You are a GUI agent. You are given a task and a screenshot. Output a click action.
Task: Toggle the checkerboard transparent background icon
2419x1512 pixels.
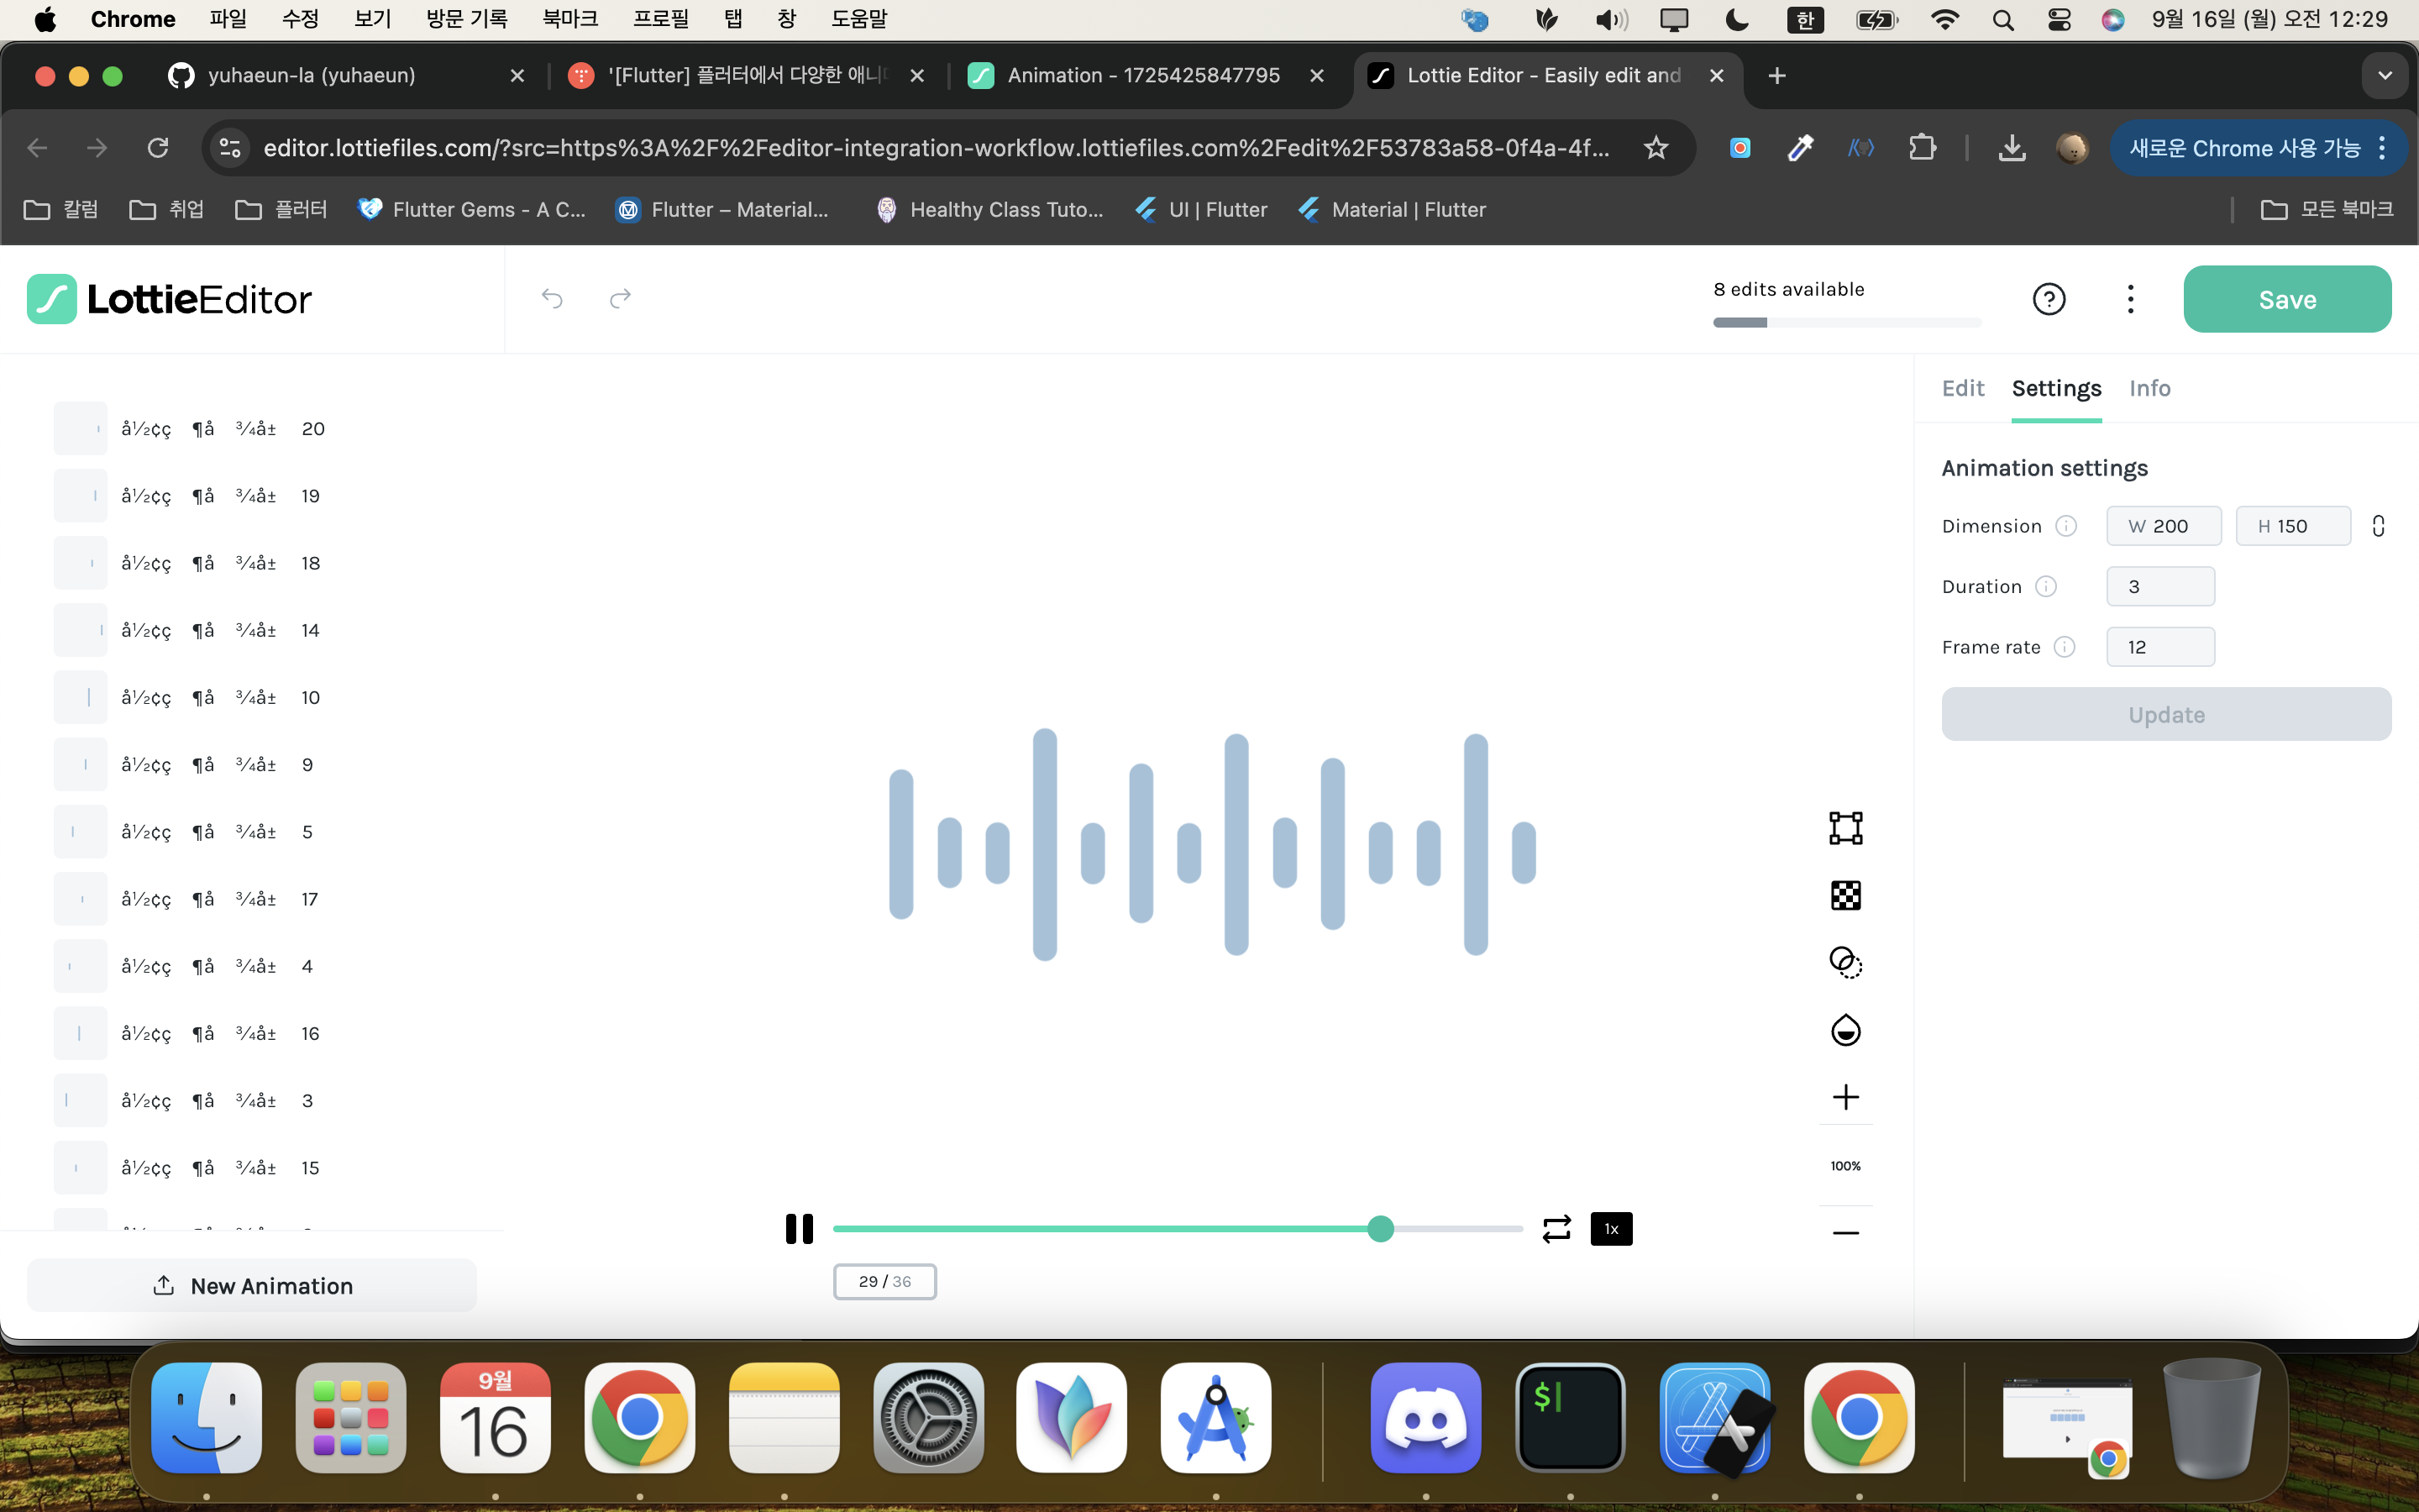click(1845, 895)
